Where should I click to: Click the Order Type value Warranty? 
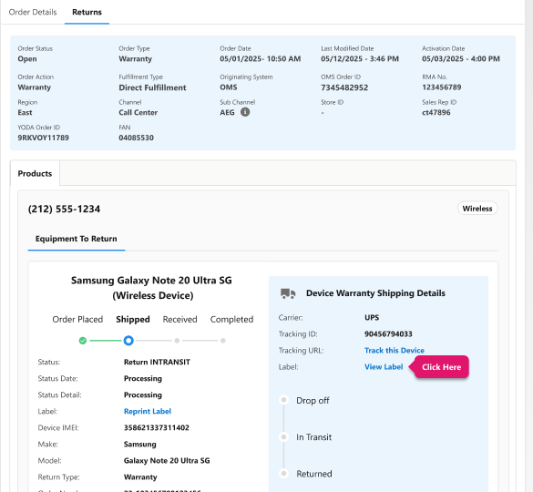135,59
